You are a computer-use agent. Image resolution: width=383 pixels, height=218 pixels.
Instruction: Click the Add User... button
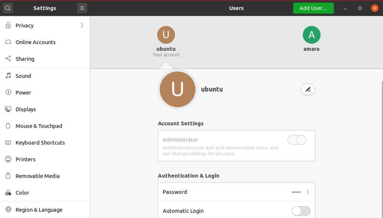click(x=313, y=8)
